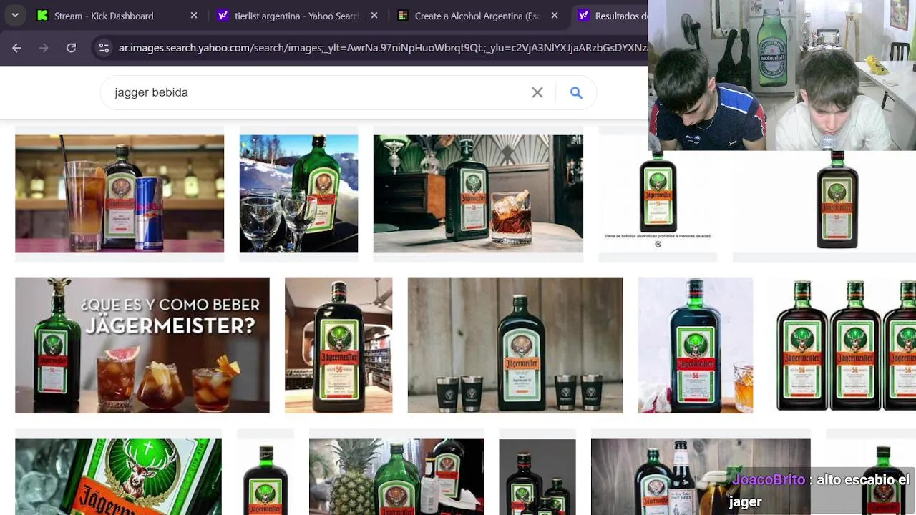Image resolution: width=916 pixels, height=515 pixels.
Task: Close the Create a Alcohol Argentina tab
Action: click(x=554, y=15)
